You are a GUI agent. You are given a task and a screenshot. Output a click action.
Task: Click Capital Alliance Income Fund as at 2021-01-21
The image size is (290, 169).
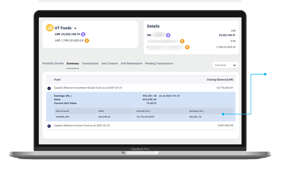coord(82,125)
